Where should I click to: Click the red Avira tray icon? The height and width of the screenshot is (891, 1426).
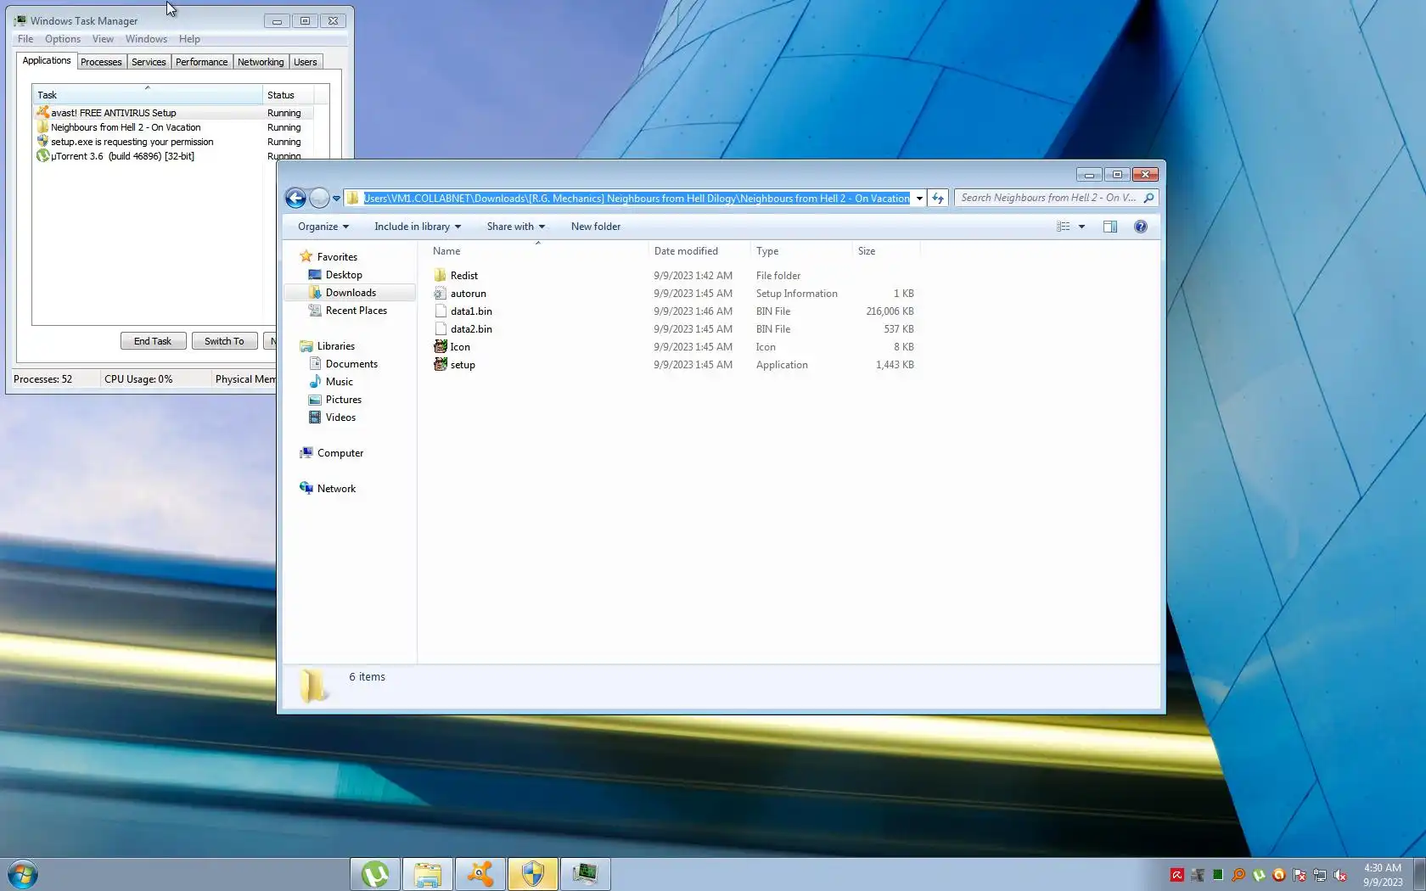coord(1177,875)
